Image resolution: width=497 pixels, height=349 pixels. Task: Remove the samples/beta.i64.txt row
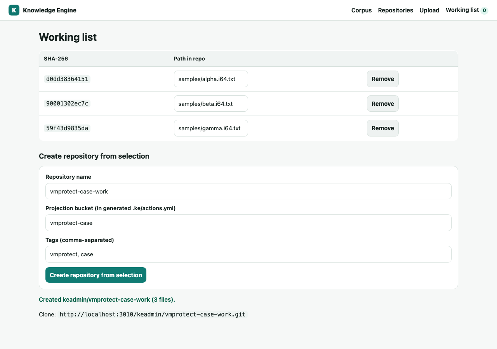tap(383, 104)
